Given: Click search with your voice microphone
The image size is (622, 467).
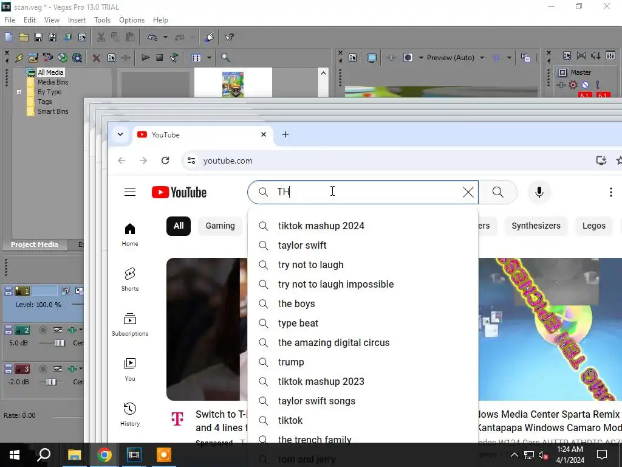Looking at the screenshot, I should coord(539,192).
